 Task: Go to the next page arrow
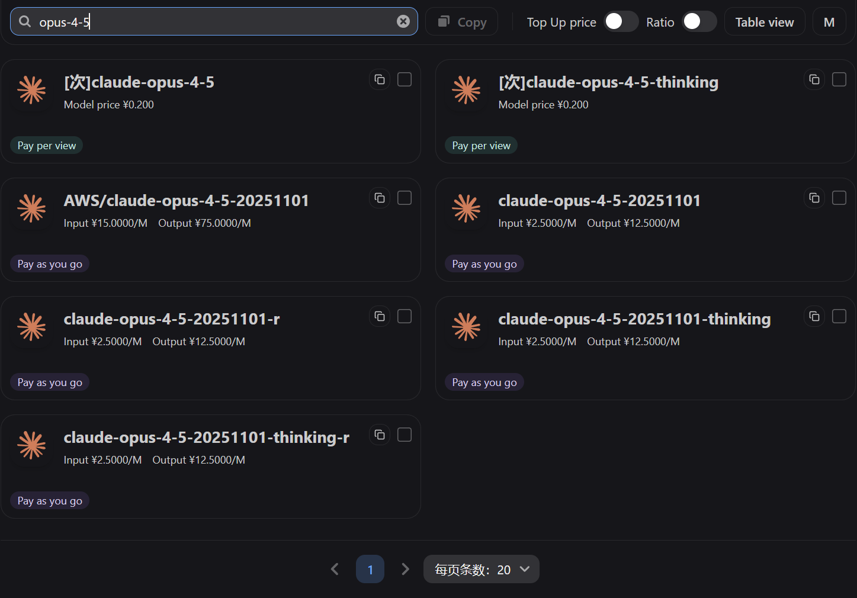(405, 569)
